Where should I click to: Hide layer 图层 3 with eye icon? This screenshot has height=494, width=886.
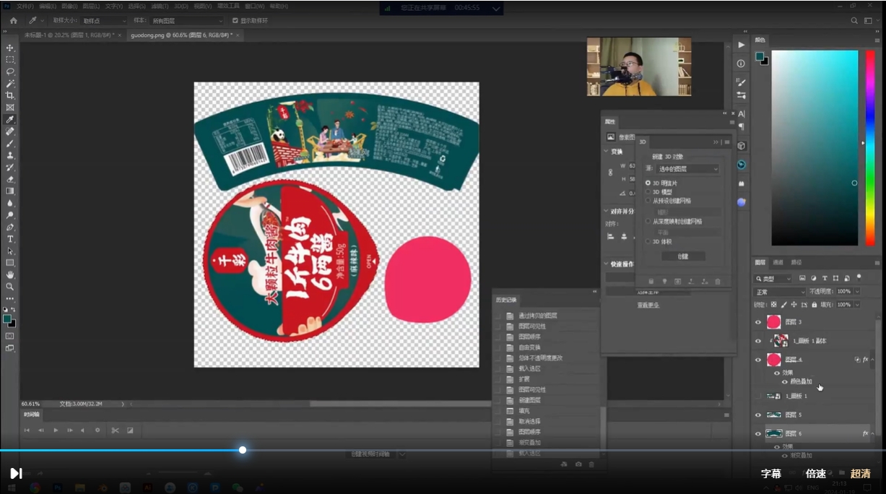[x=758, y=322]
